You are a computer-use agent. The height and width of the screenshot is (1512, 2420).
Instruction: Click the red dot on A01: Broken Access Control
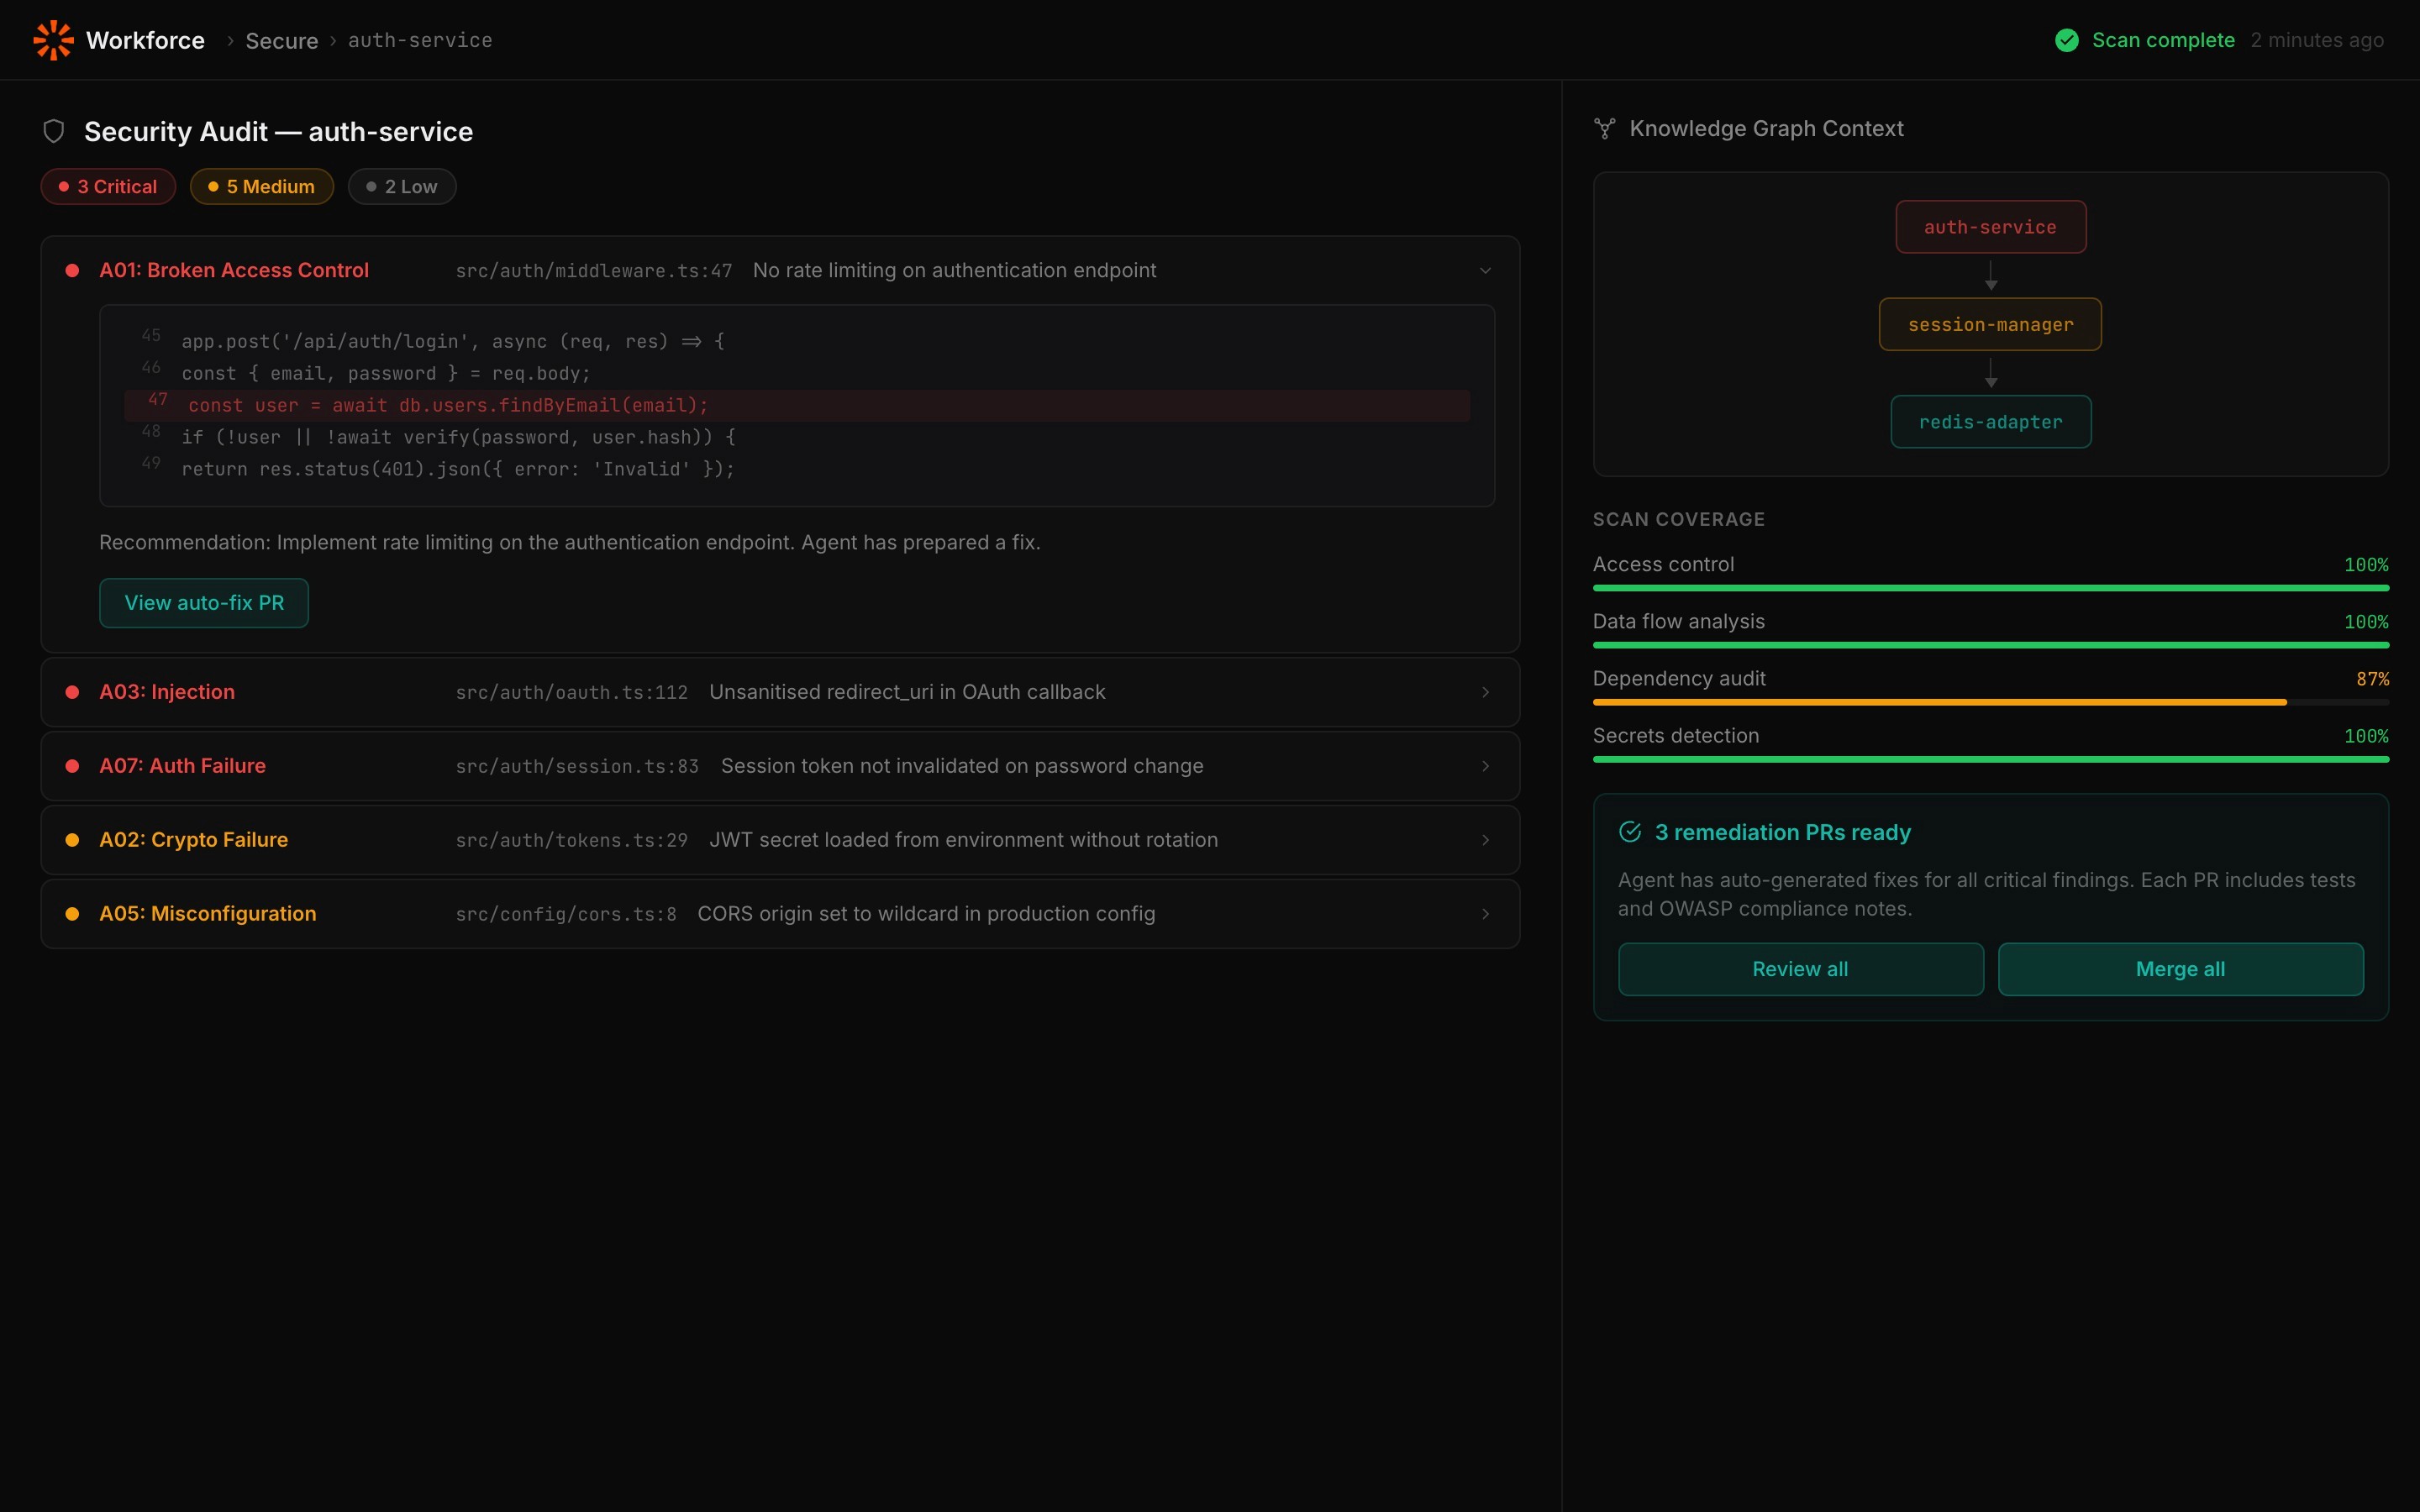tap(72, 270)
